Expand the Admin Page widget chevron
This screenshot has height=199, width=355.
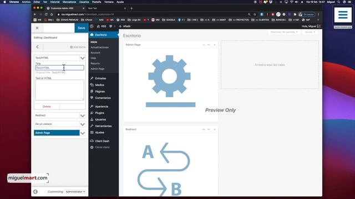tap(83, 133)
